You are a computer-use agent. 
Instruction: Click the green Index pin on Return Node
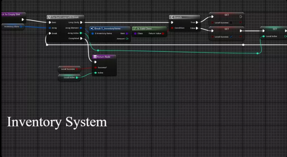(x=96, y=73)
